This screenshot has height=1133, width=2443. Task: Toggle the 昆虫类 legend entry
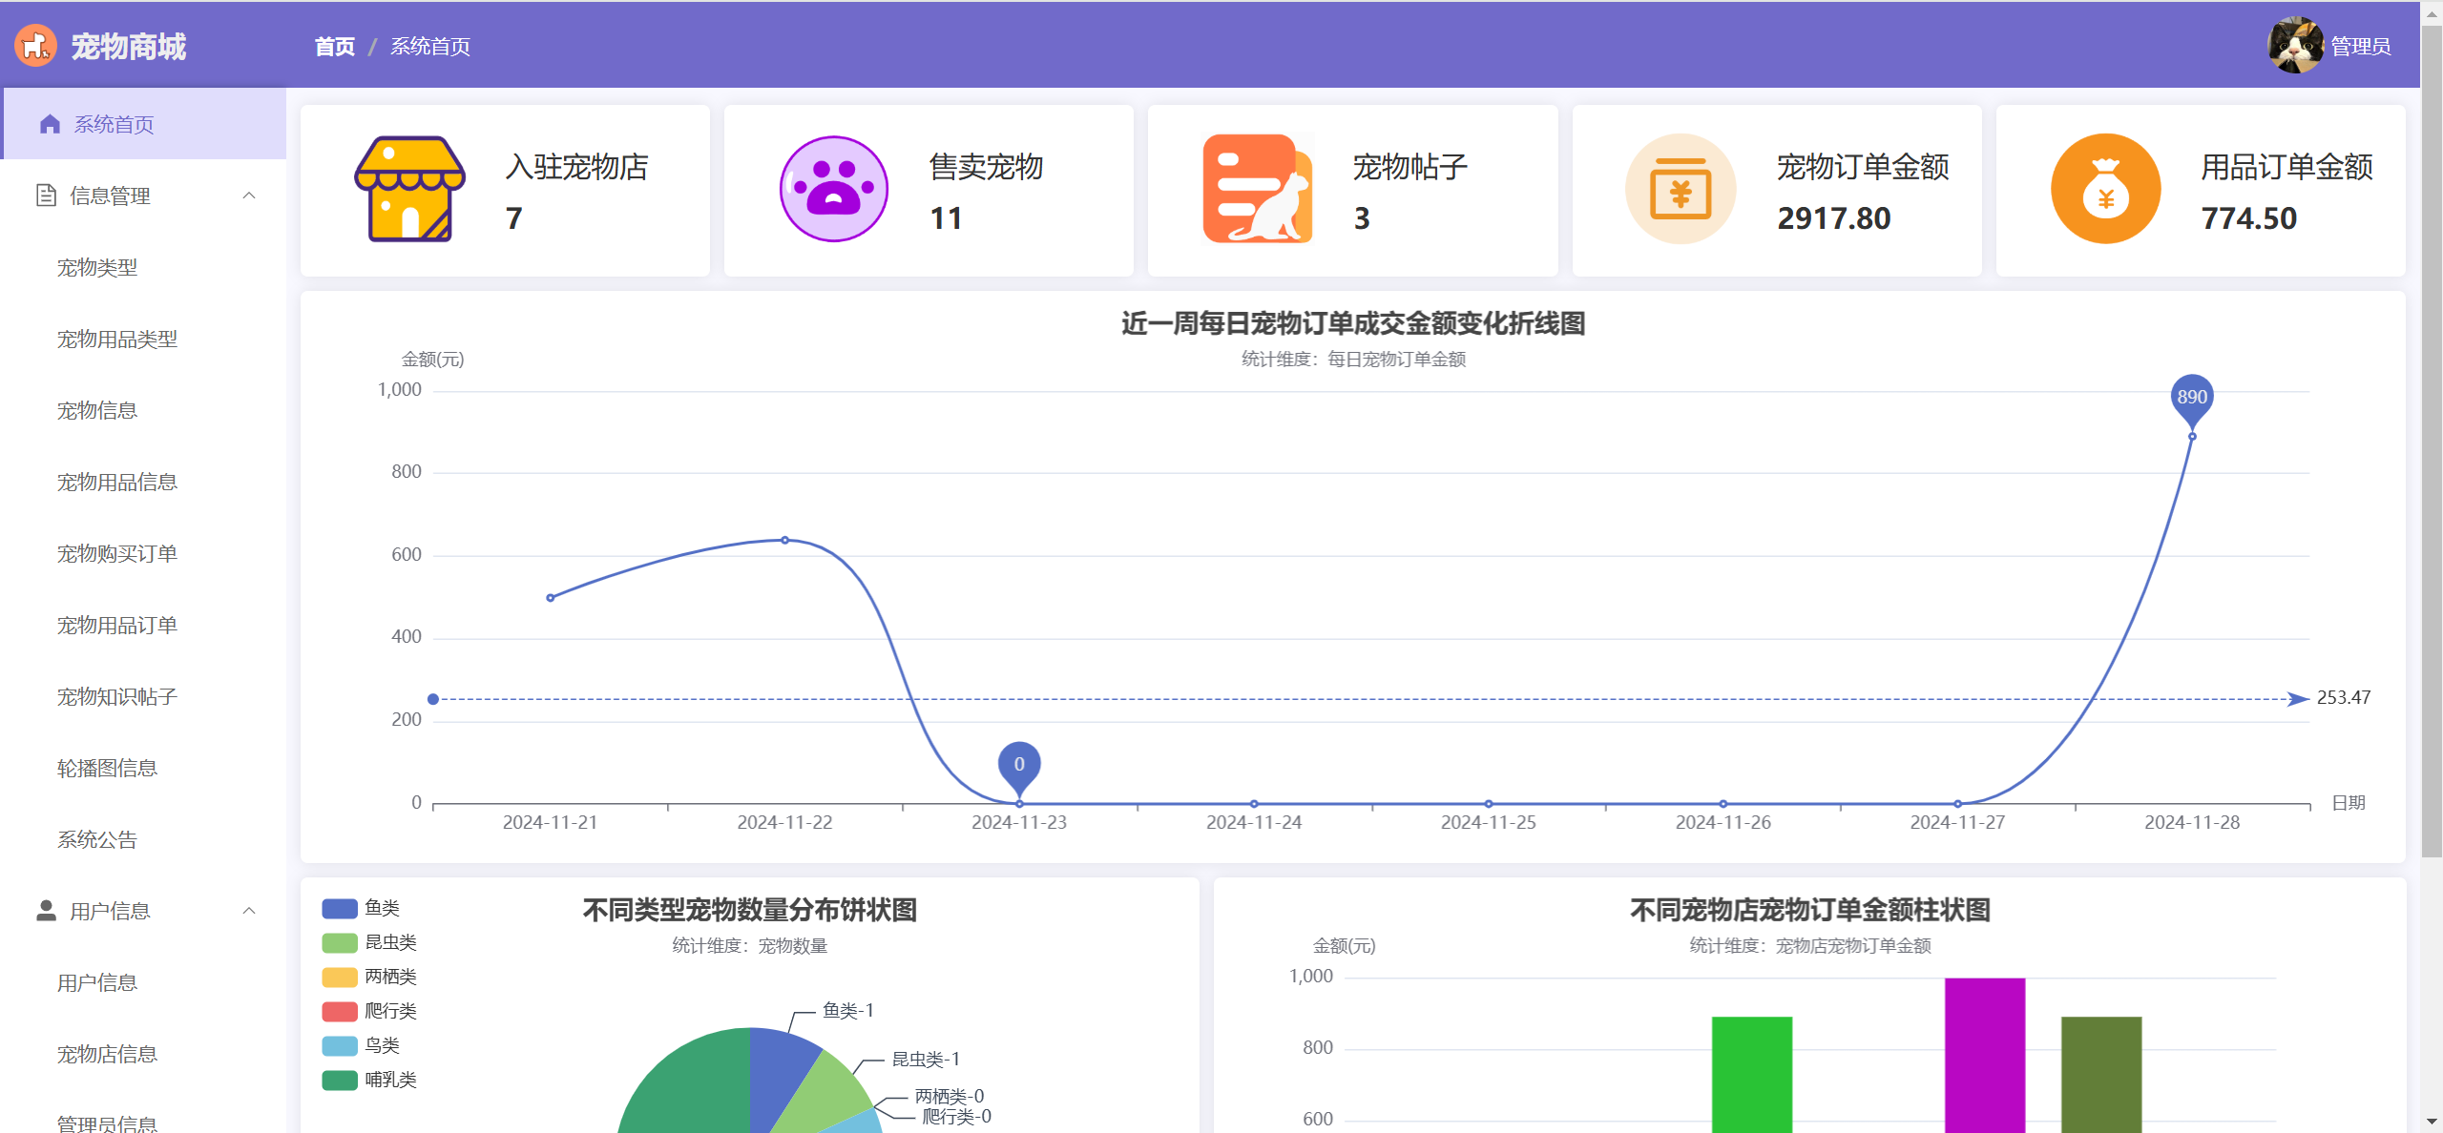point(389,942)
